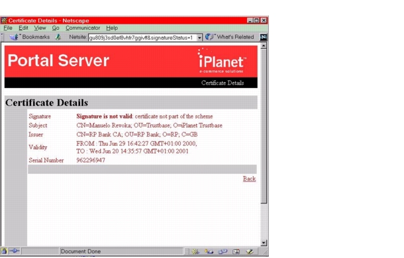This screenshot has height=258, width=404.
Task: Click the 'Subject' label
Action: [x=38, y=126]
